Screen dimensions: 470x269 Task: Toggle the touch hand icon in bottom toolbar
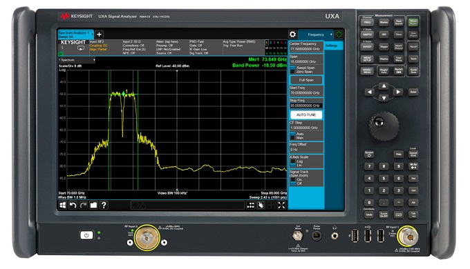point(261,206)
